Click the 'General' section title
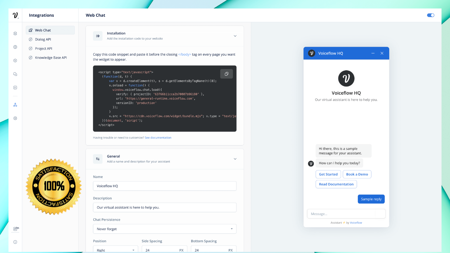450x253 pixels. tap(114, 156)
